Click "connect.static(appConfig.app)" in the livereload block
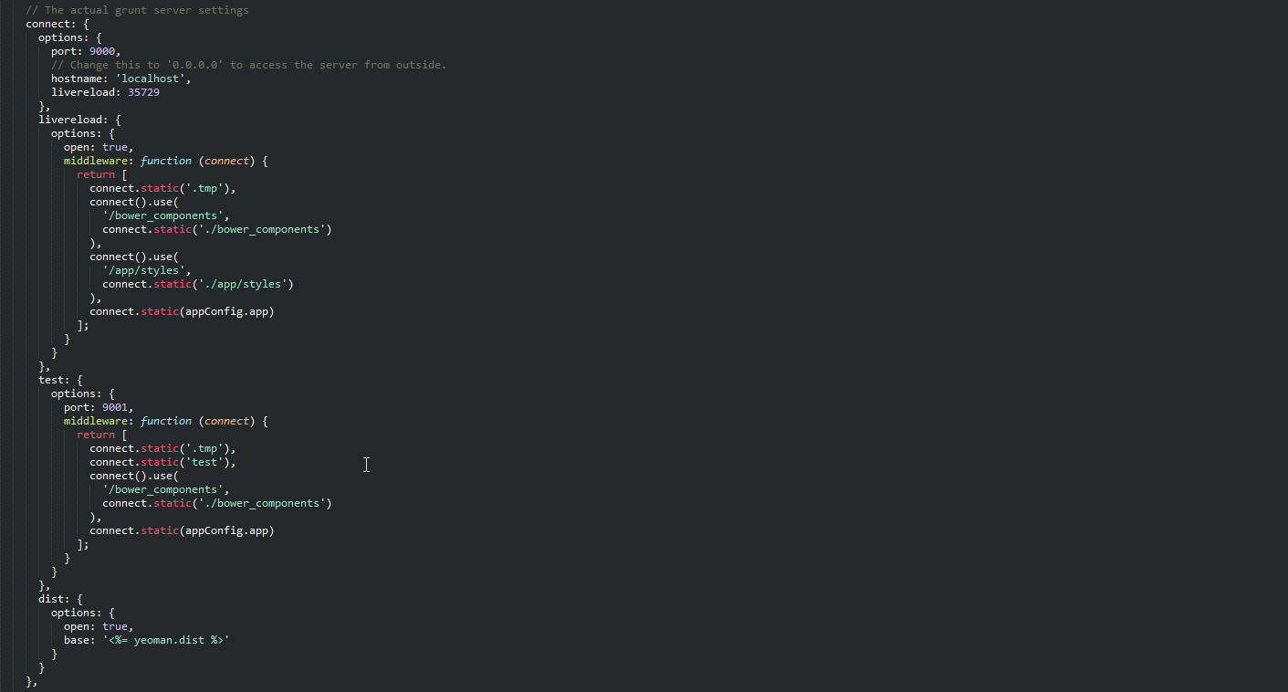This screenshot has width=1288, height=692. pyautogui.click(x=182, y=311)
